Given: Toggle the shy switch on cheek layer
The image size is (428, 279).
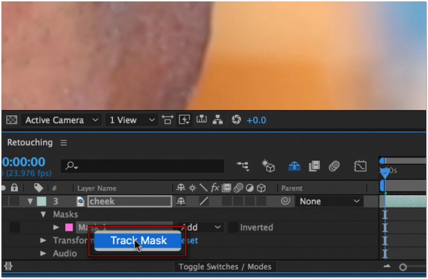Looking at the screenshot, I should click(181, 201).
